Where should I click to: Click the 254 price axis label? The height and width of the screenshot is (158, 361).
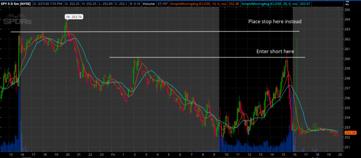pyautogui.click(x=348, y=118)
